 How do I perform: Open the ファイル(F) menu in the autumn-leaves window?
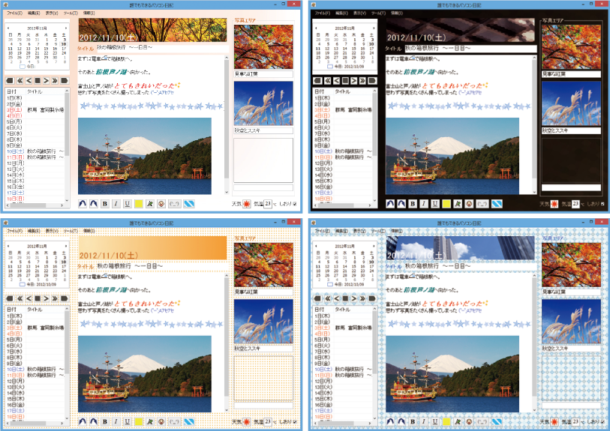click(x=14, y=13)
